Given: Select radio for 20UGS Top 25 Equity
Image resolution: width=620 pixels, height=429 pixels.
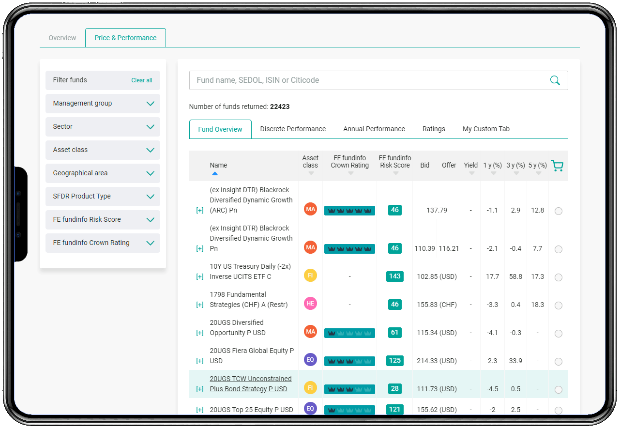Looking at the screenshot, I should (559, 411).
